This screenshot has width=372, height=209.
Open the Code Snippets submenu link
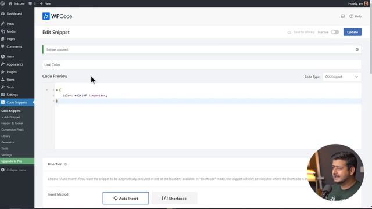[11, 111]
